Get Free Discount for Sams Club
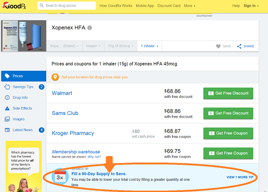The image size is (268, 192). tap(228, 113)
